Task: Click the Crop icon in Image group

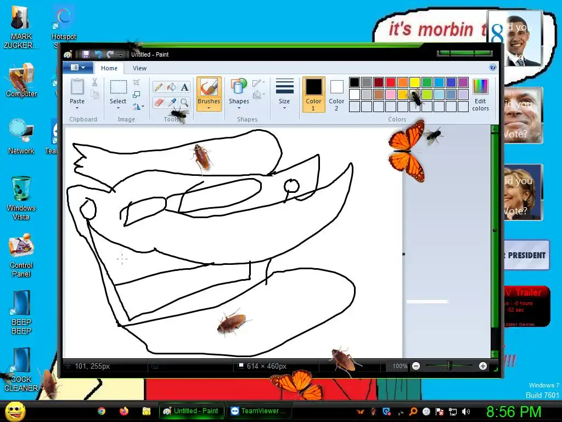Action: click(x=136, y=82)
